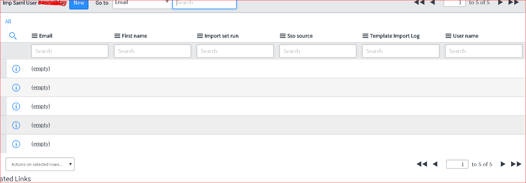Screen dimensions: 526x183
Task: Sort by Email column header
Action: tap(46, 36)
